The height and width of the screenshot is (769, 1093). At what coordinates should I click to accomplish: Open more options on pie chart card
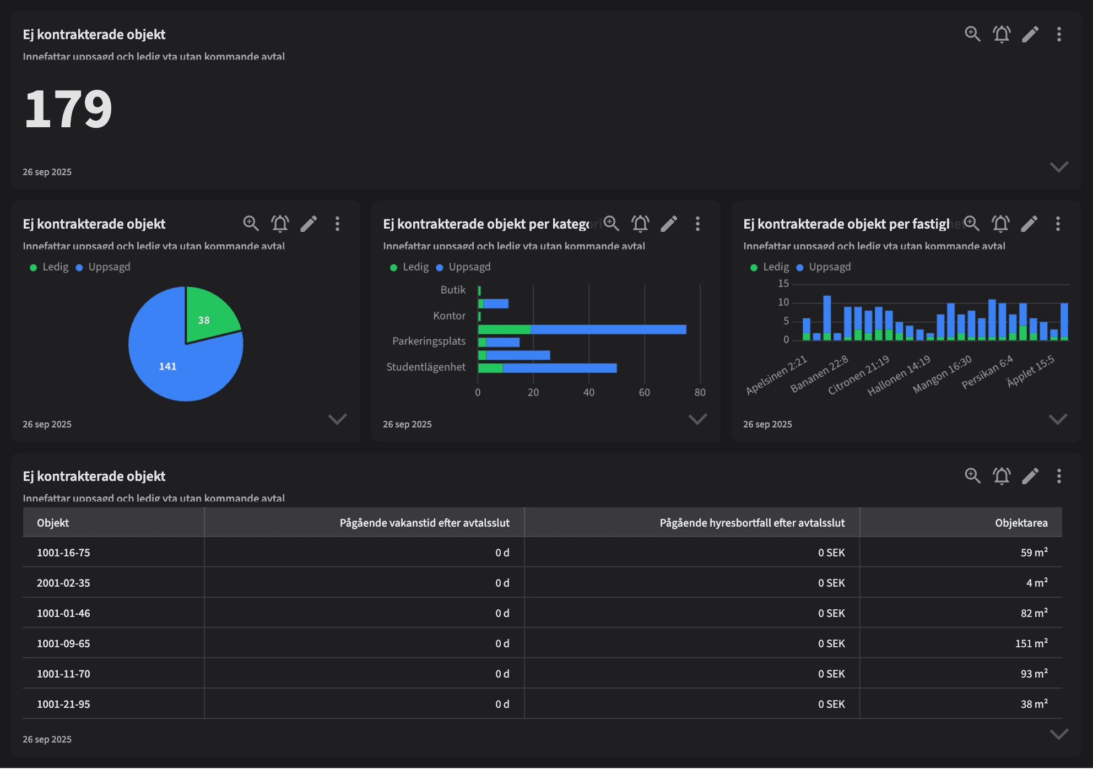click(337, 224)
